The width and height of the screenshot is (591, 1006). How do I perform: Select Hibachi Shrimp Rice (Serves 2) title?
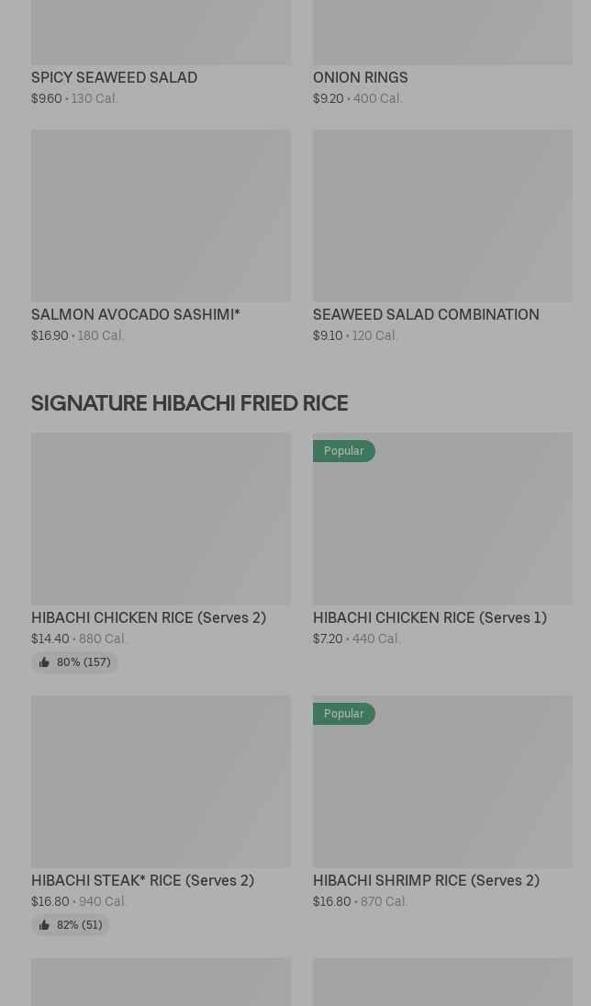(x=426, y=881)
